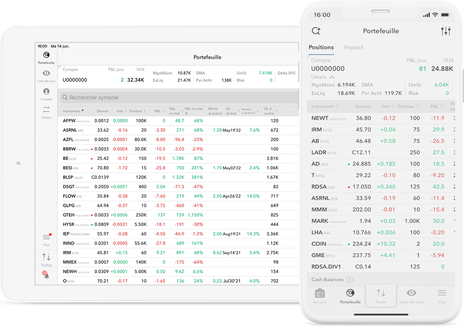Screen dimensions: 467x332
Task: Sort by Position column on phone
Action: pyautogui.click(x=408, y=107)
